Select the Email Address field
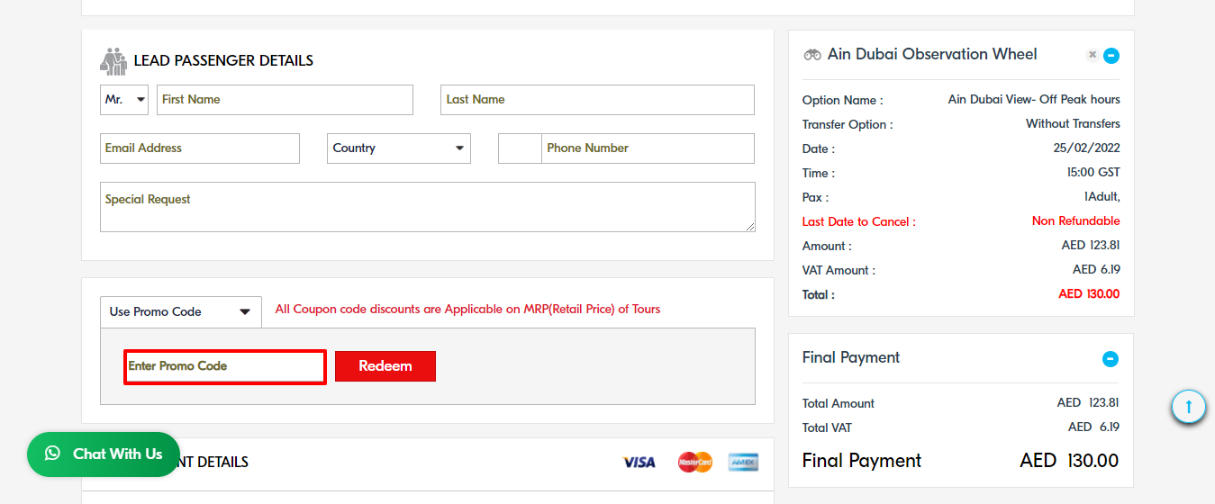Image resolution: width=1215 pixels, height=504 pixels. click(200, 148)
